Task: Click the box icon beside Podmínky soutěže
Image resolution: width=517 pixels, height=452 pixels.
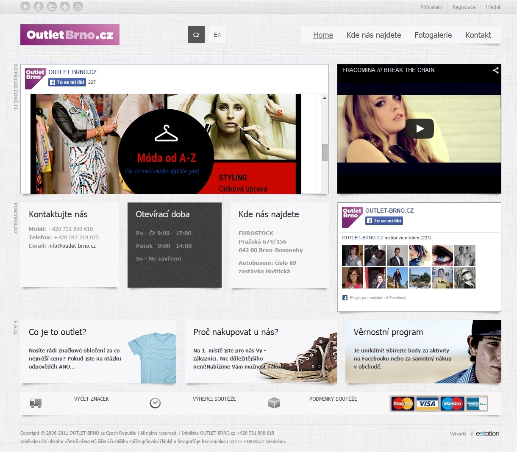Action: (x=274, y=403)
